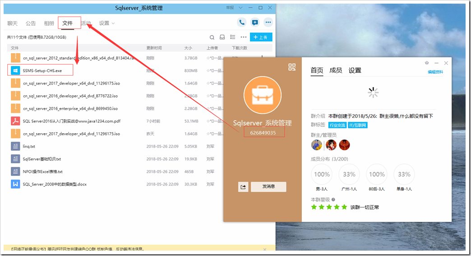Open the inbox tray icon in file toolbar
Viewport: 471px width, 256px height.
(222, 37)
